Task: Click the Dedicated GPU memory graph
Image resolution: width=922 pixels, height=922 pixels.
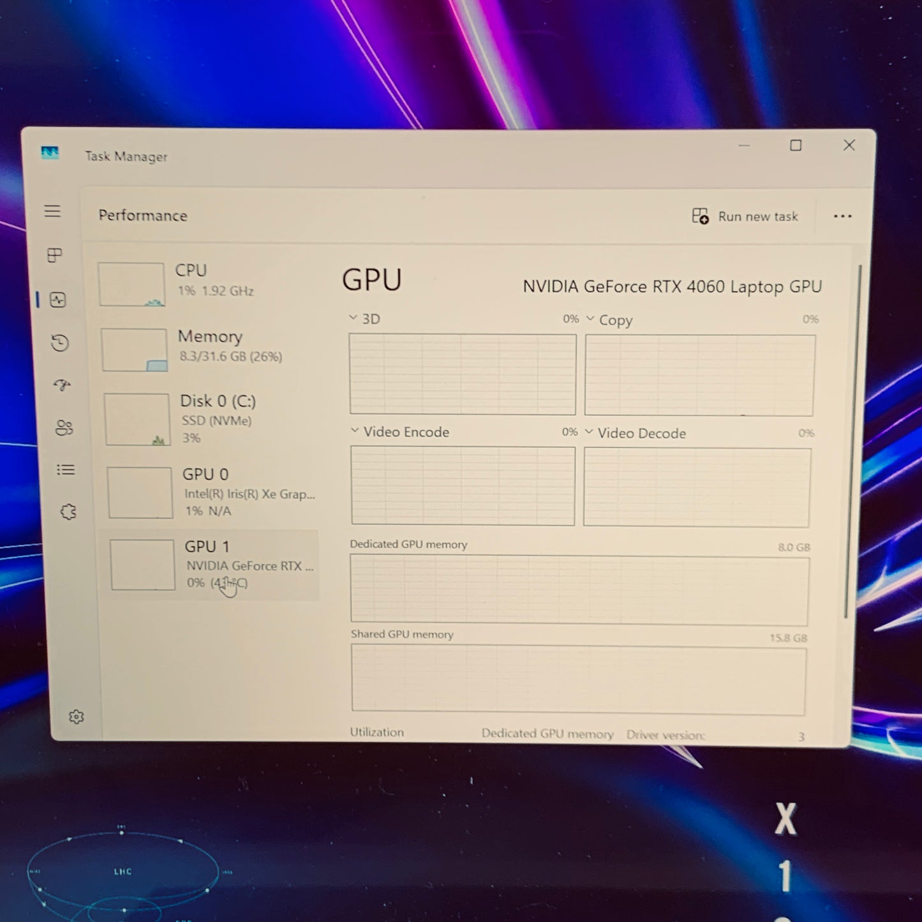Action: point(579,591)
